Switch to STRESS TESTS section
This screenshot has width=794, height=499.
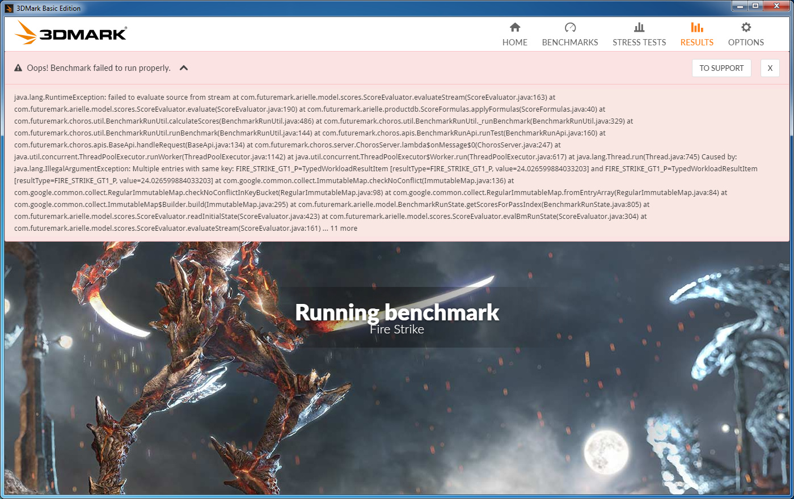click(639, 35)
